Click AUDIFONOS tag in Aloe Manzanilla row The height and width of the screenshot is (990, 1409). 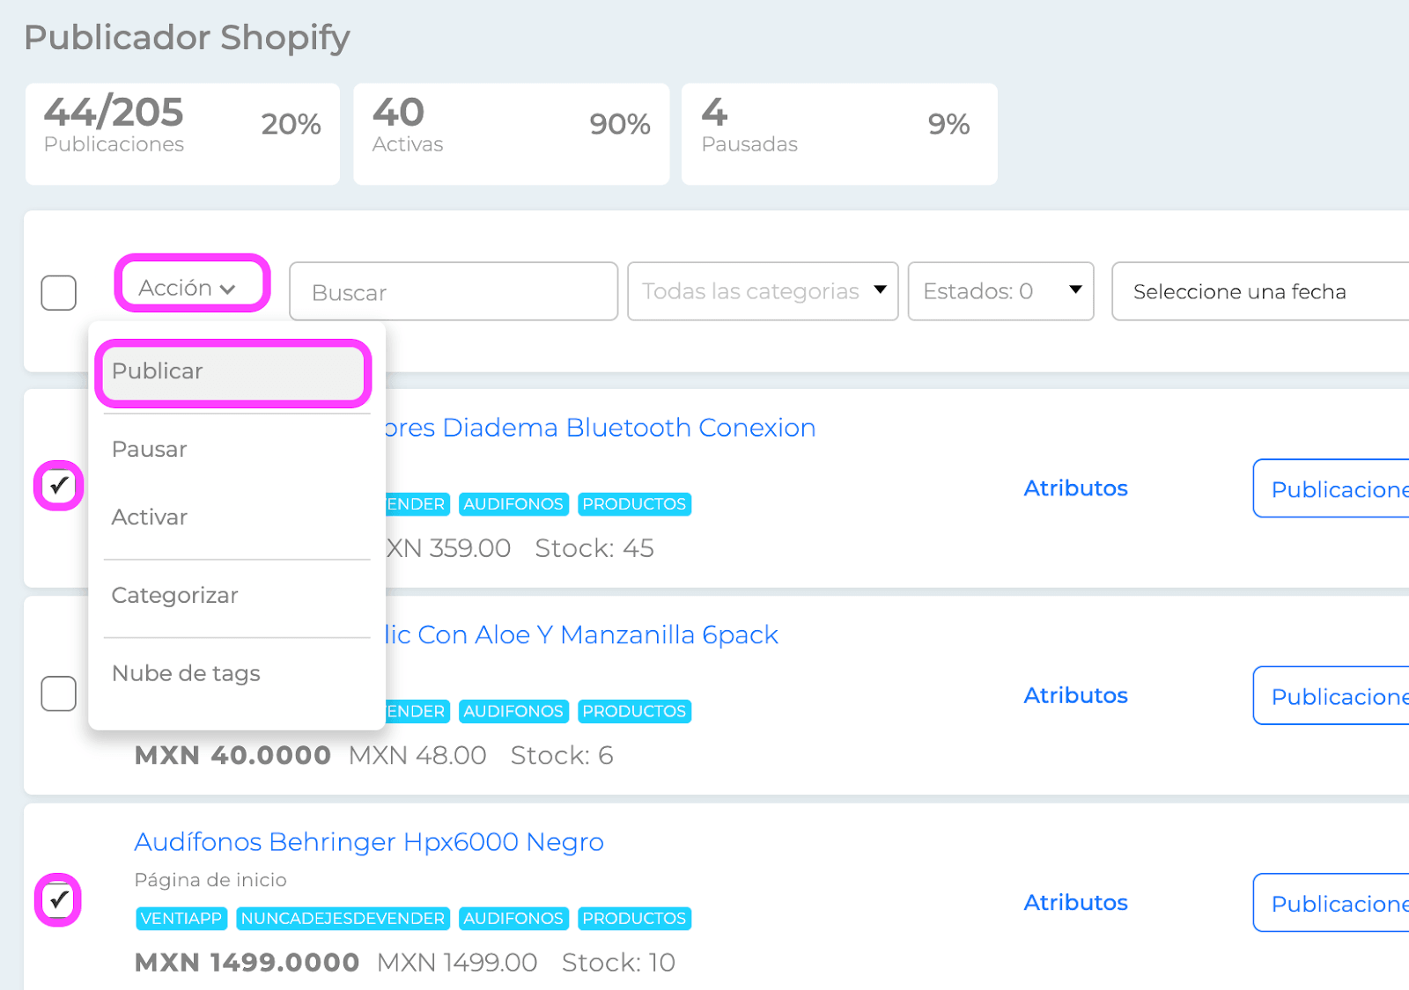pyautogui.click(x=513, y=711)
